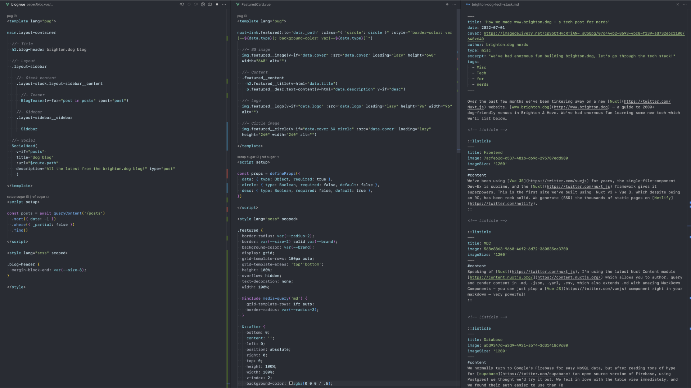
Task: Click the rgba color swatch before background-color value
Action: point(291,383)
